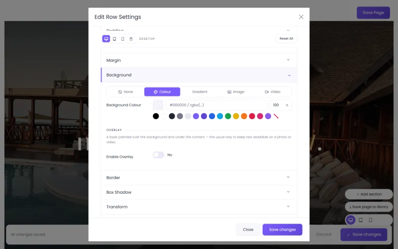Click the desktop preview icon on the page behind
The height and width of the screenshot is (249, 398).
[x=351, y=220]
